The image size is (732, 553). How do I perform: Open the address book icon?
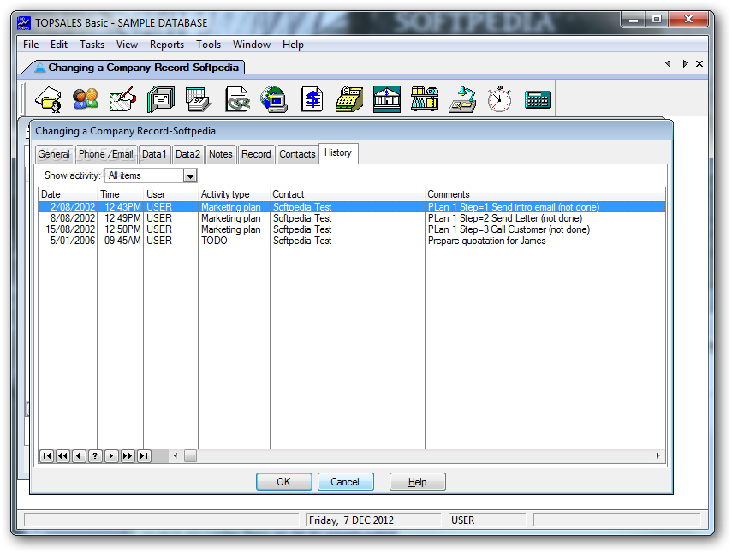(161, 99)
